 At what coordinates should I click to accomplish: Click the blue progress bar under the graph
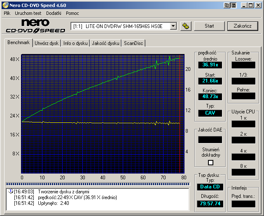(x=98, y=184)
